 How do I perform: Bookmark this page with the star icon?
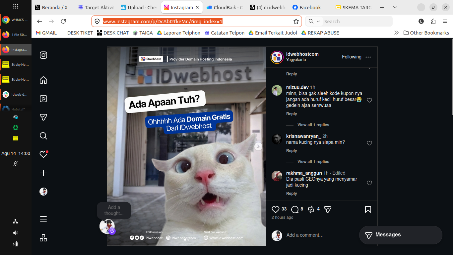tap(296, 21)
